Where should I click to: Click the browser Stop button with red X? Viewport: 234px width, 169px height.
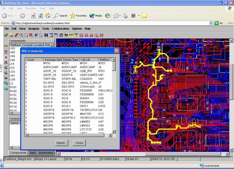point(33,15)
